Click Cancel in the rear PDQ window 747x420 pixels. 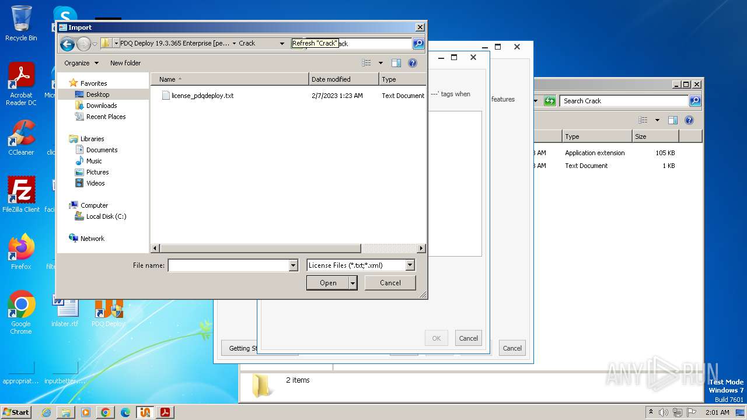[x=512, y=348]
